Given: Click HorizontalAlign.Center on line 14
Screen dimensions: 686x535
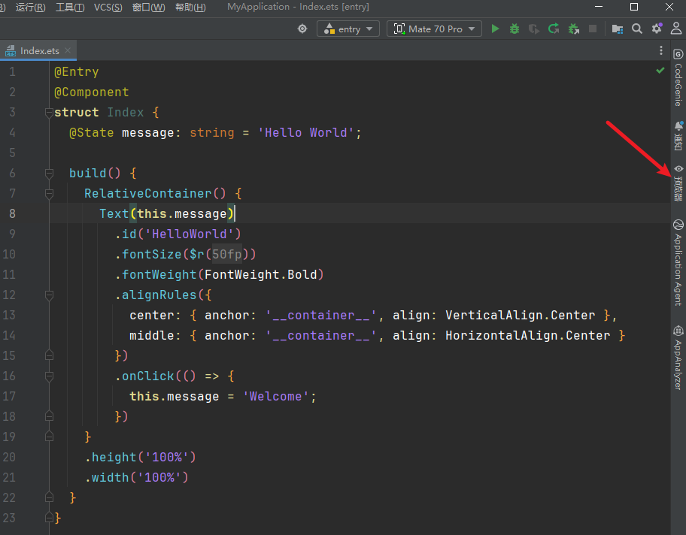Looking at the screenshot, I should 527,336.
